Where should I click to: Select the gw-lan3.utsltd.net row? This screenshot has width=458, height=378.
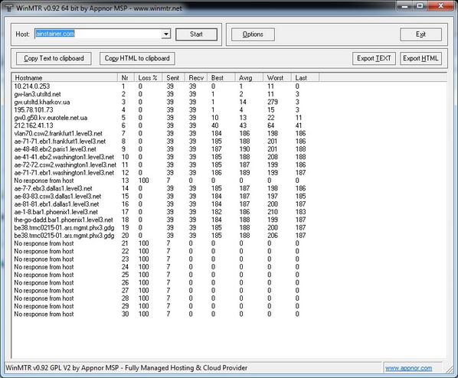(x=165, y=94)
